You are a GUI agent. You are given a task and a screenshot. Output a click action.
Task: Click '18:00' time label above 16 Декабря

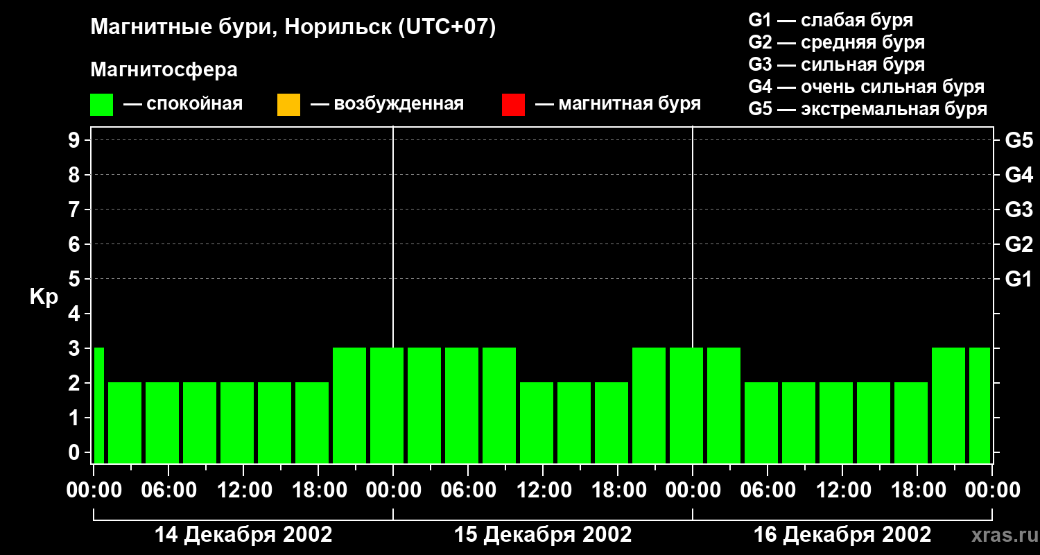[917, 490]
